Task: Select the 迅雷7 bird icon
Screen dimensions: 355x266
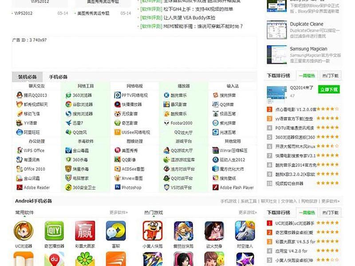Action: click(68, 123)
